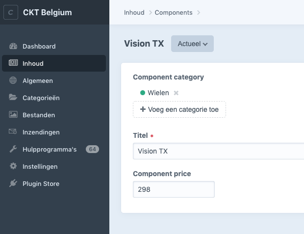Viewport: 304px width, 234px height.
Task: Click the Inzendingen envelope icon
Action: (13, 132)
